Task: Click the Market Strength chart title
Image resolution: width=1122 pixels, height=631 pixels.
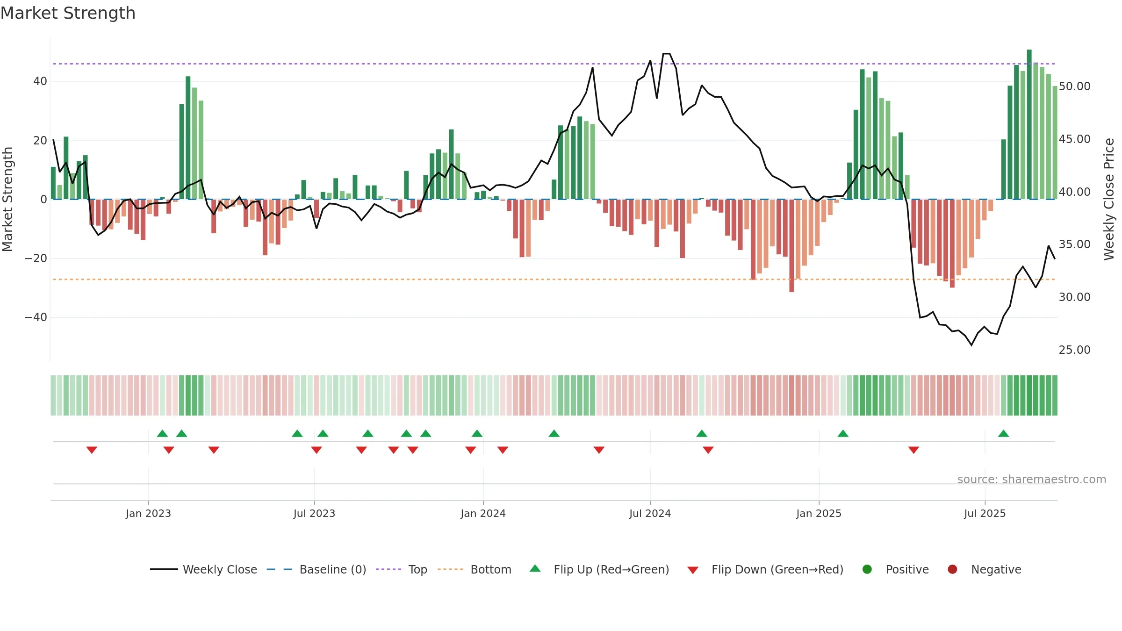Action: click(x=68, y=13)
